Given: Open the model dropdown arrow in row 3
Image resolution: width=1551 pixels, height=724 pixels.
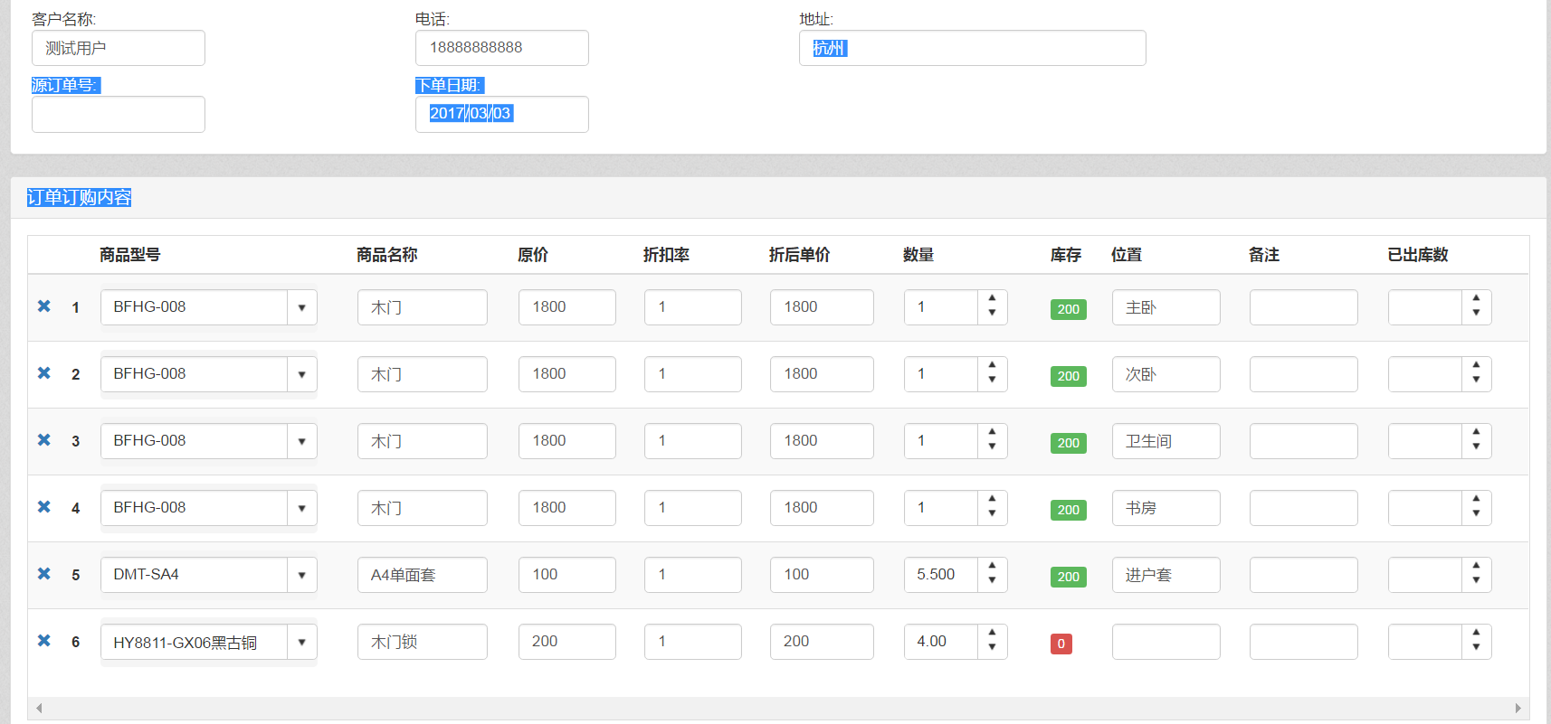Looking at the screenshot, I should tap(301, 441).
